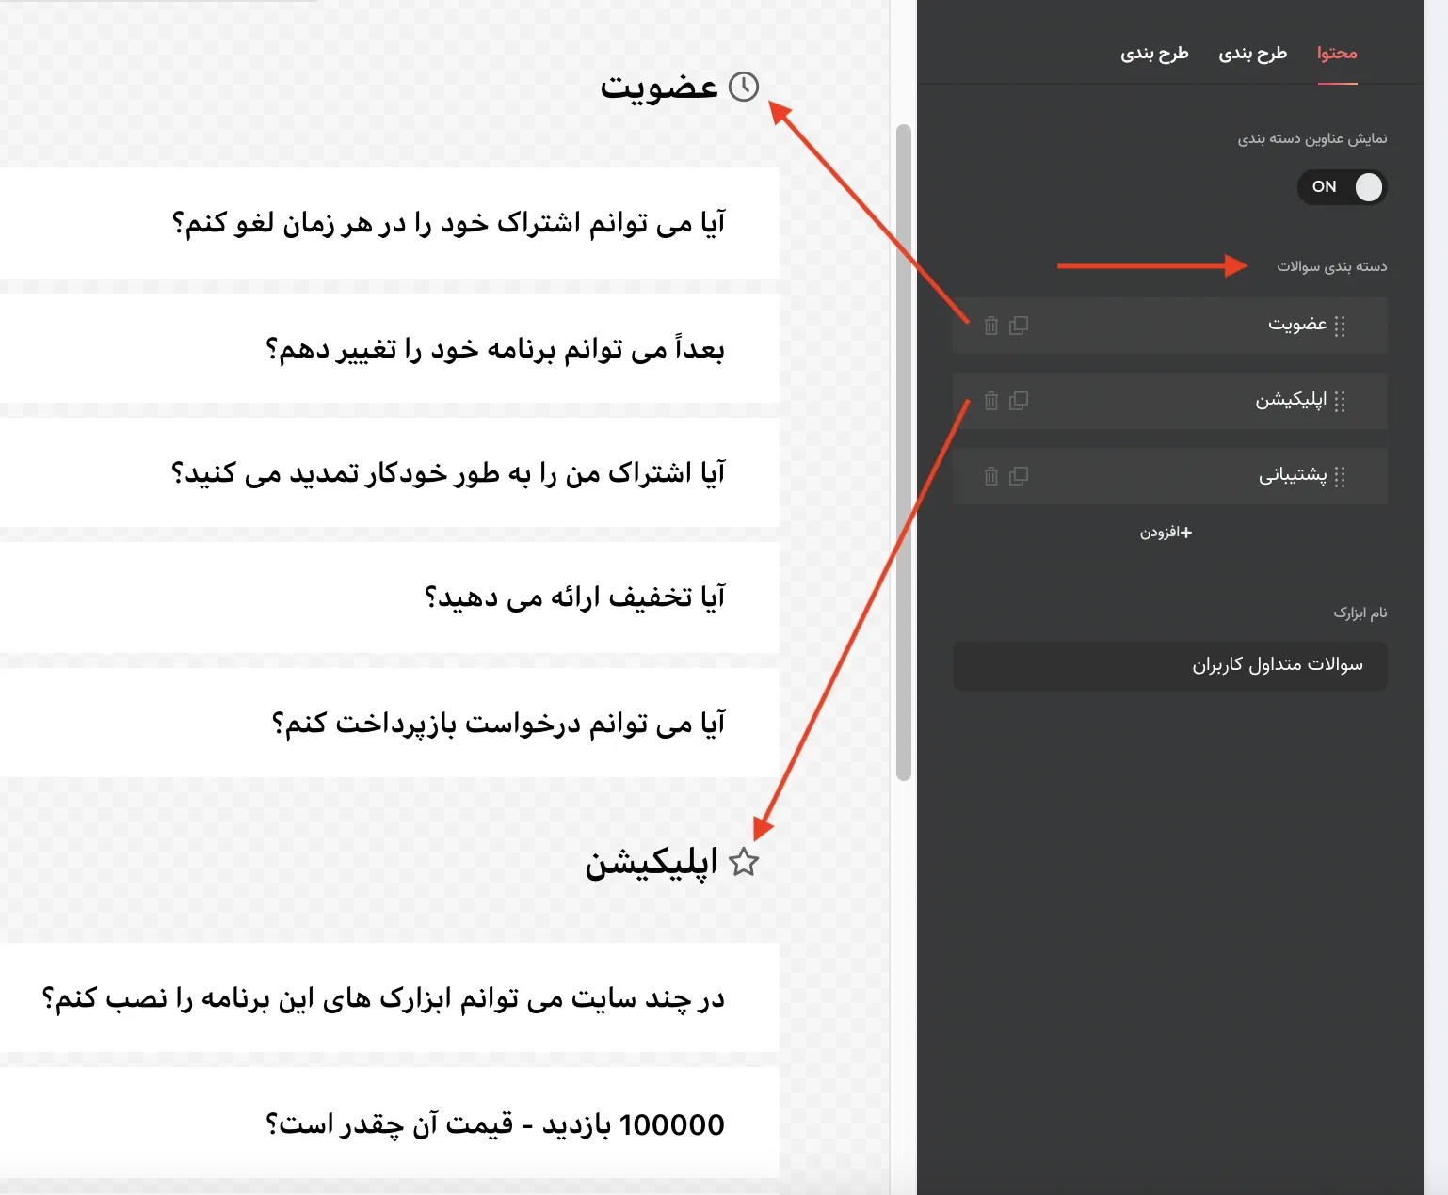Image resolution: width=1448 pixels, height=1195 pixels.
Task: Duplicate the پشتیبانی category row
Action: coord(1019,476)
